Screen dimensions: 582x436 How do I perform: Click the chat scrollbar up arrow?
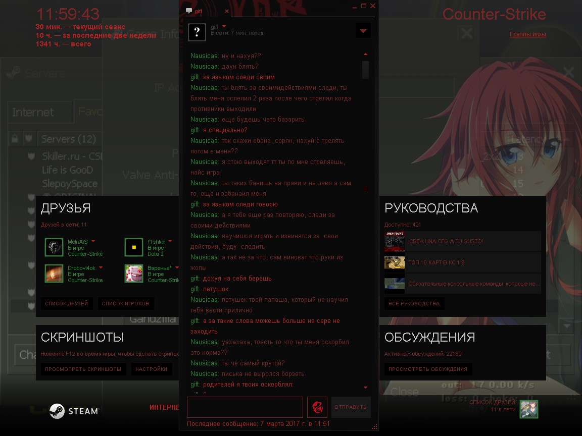(x=366, y=54)
